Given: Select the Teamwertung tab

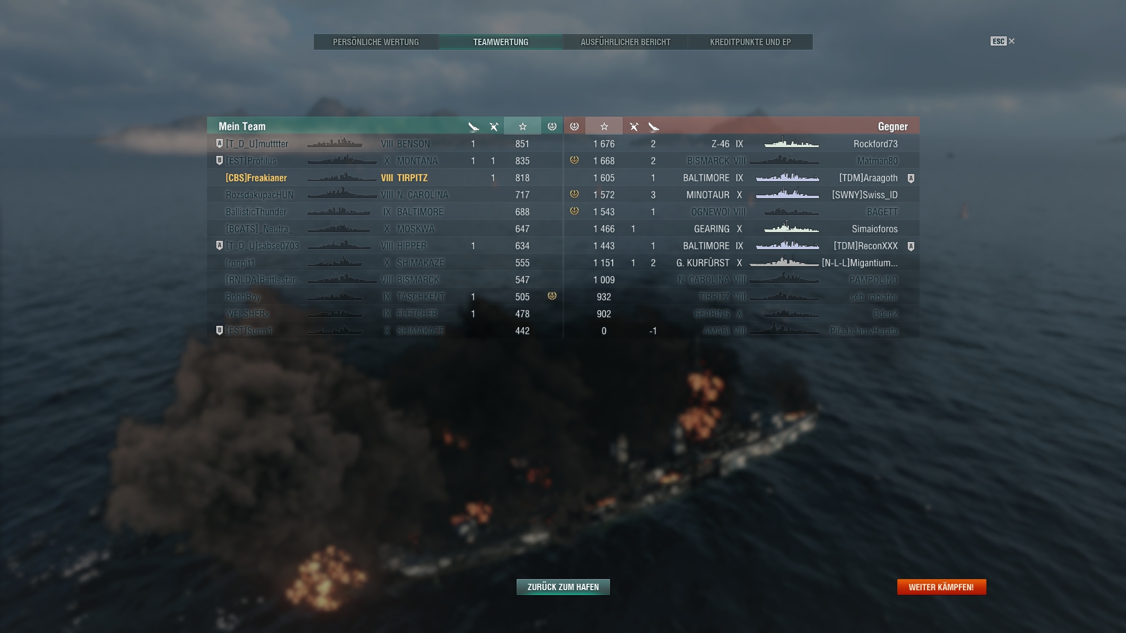Looking at the screenshot, I should [501, 42].
